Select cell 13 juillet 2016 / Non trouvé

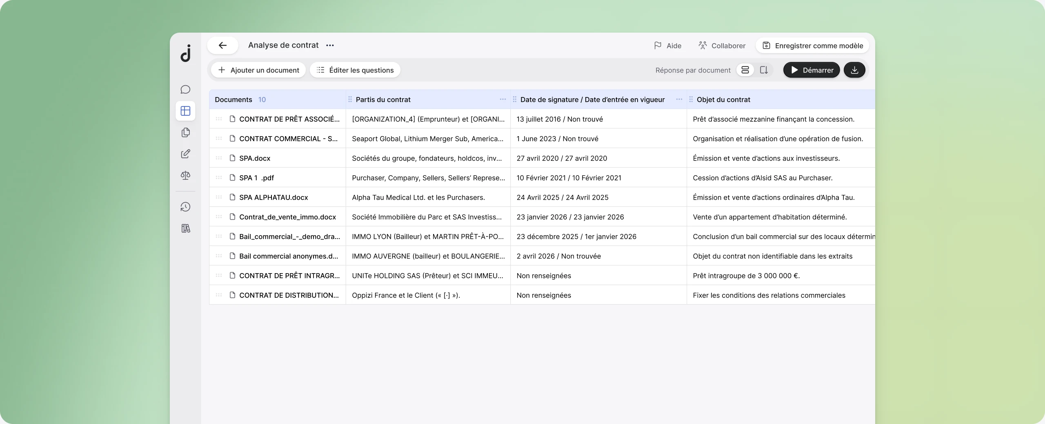[x=598, y=119]
